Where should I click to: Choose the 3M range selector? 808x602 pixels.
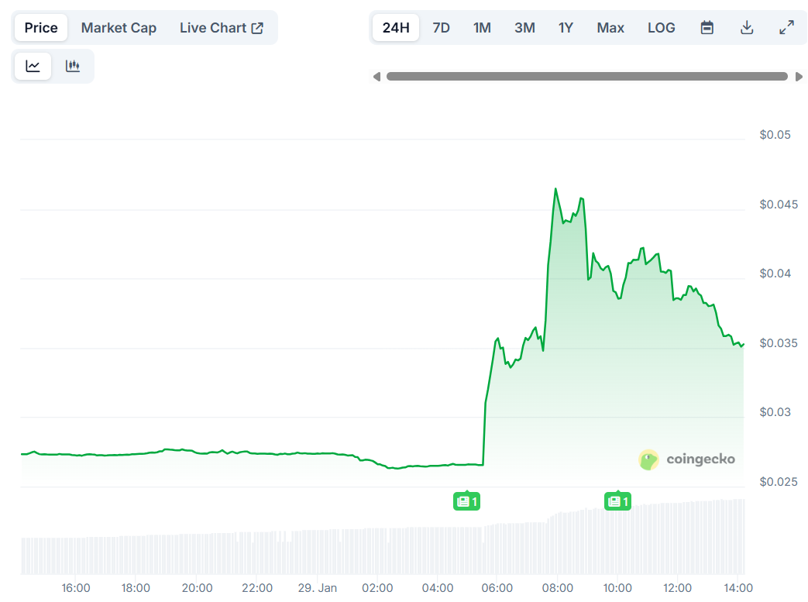click(524, 27)
